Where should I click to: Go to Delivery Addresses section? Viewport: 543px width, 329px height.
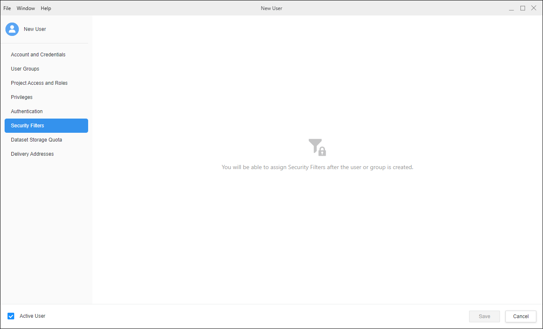(32, 154)
